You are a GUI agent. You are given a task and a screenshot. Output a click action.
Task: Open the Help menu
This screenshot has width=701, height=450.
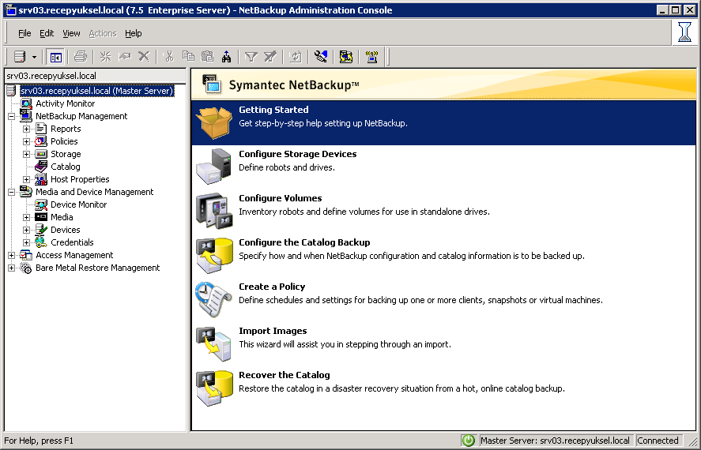pyautogui.click(x=134, y=33)
